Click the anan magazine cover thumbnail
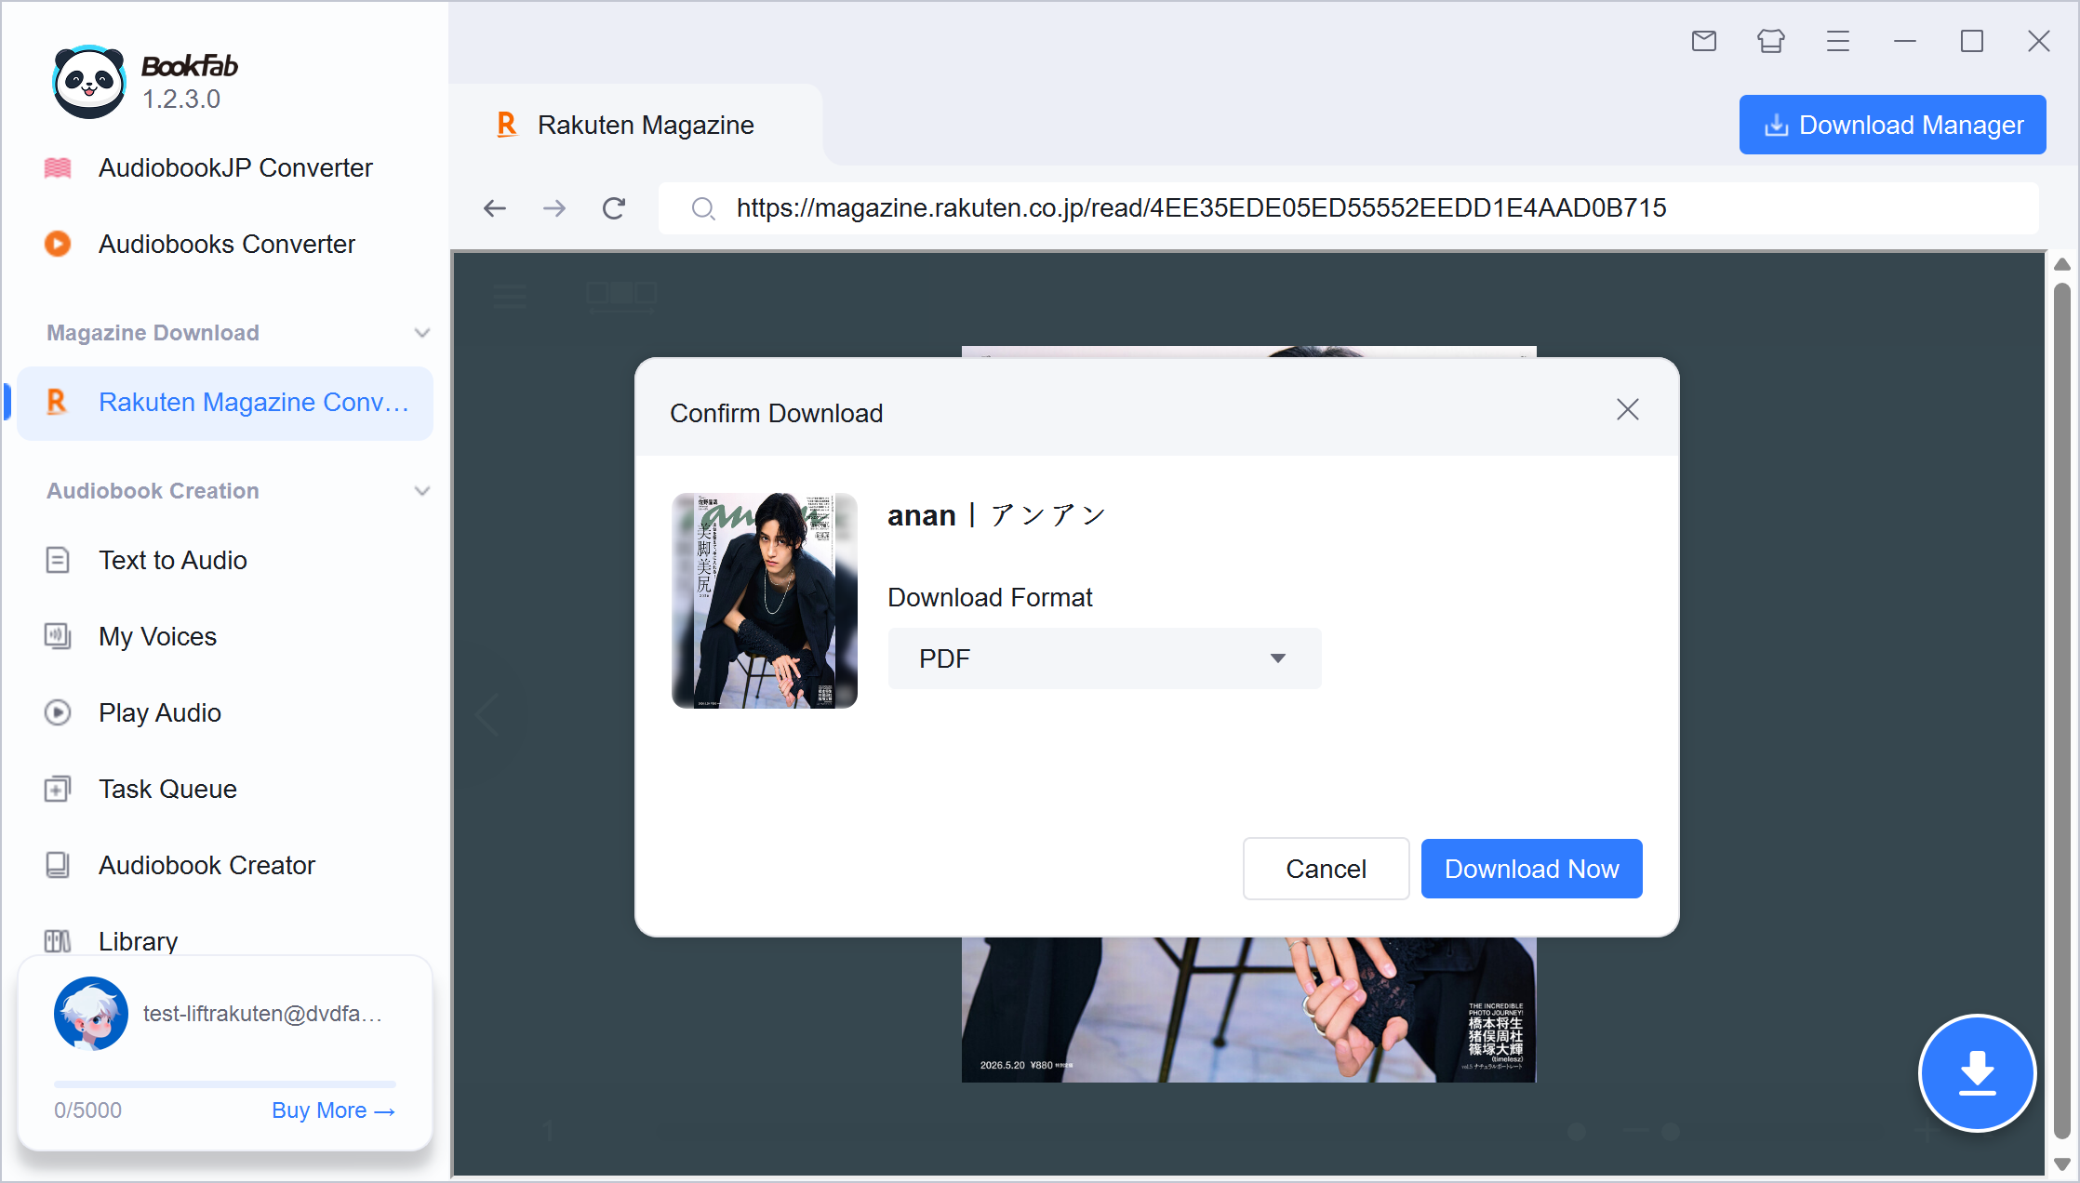This screenshot has height=1183, width=2080. (765, 601)
